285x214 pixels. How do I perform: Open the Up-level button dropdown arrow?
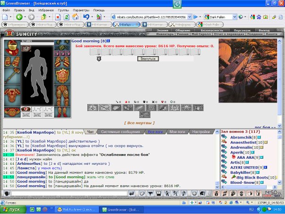tap(50, 17)
